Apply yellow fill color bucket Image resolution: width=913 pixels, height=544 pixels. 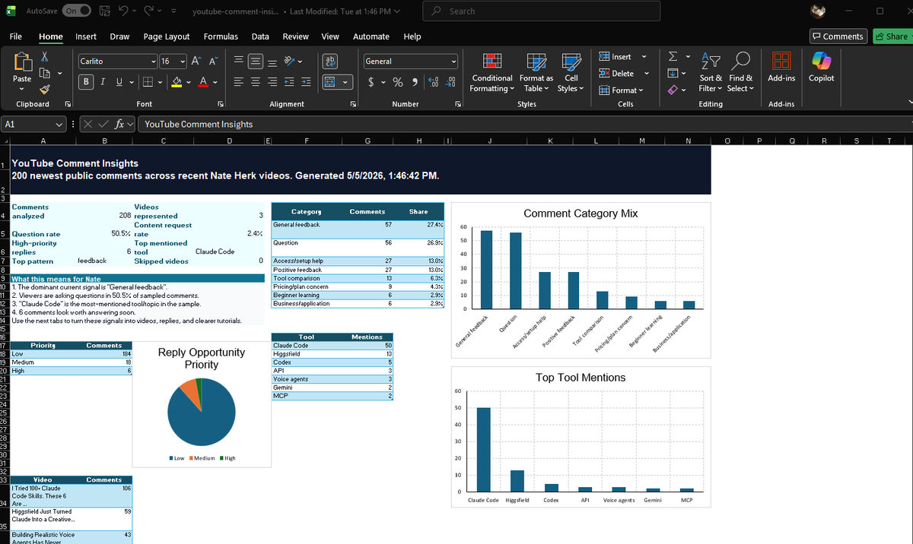[176, 82]
